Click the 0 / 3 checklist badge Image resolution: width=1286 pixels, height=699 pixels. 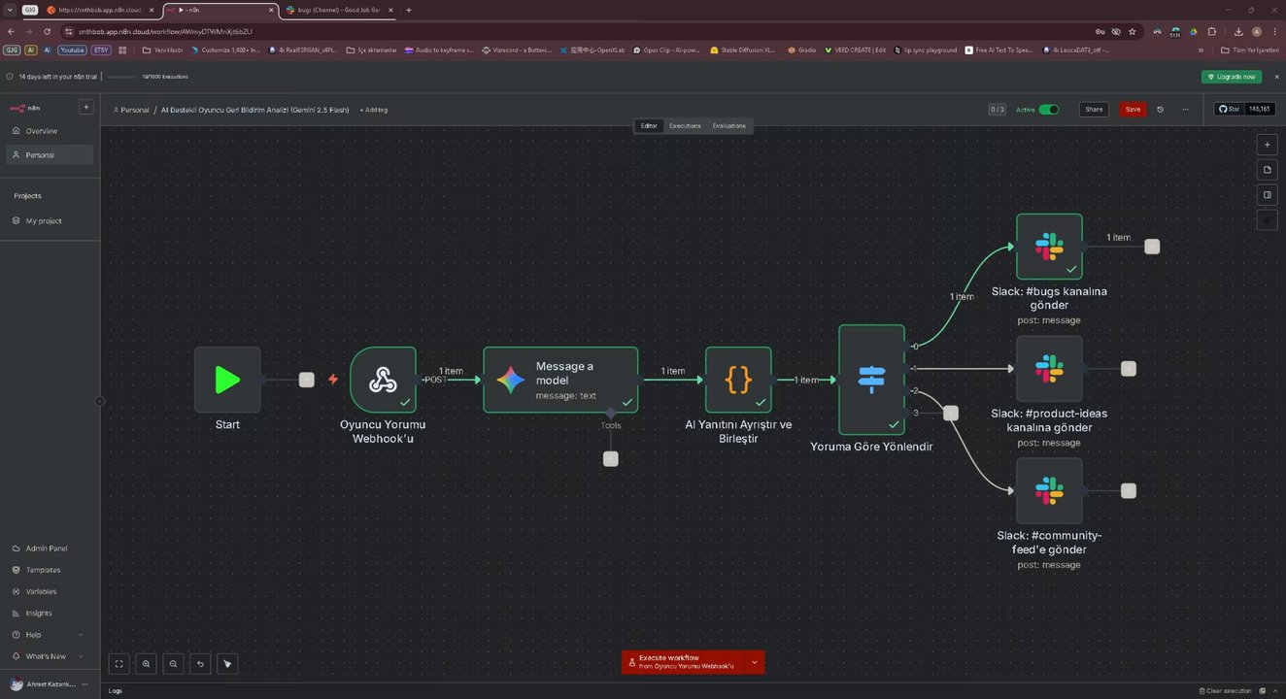pos(998,110)
